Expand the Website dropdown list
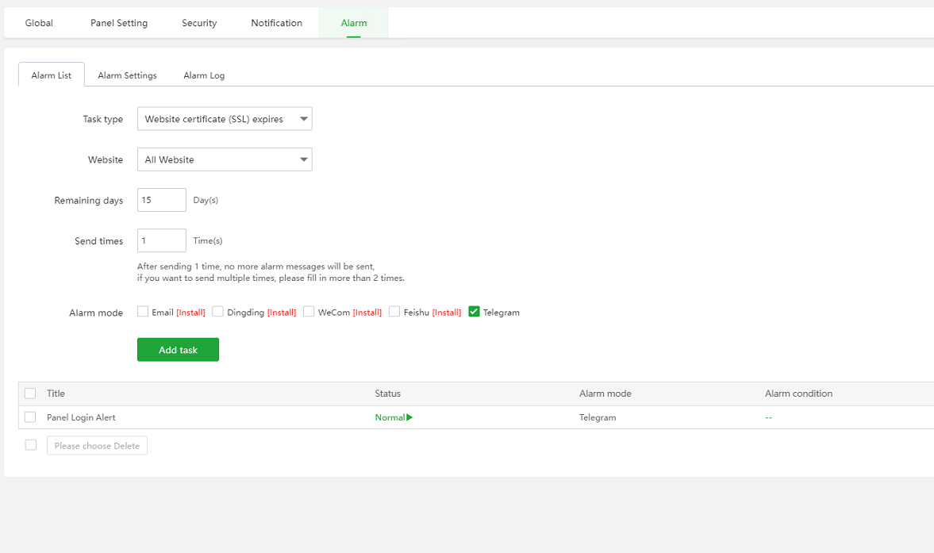 (225, 159)
